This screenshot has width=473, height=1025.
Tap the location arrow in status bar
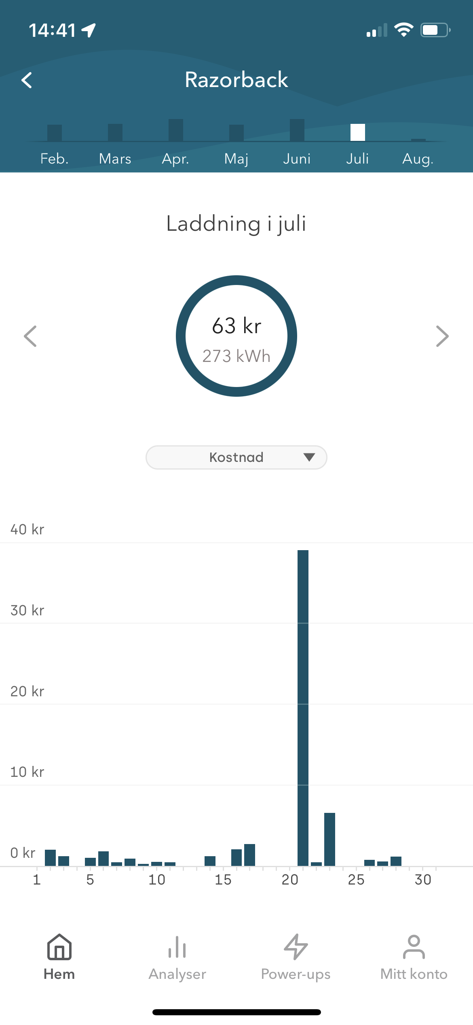pos(89,30)
